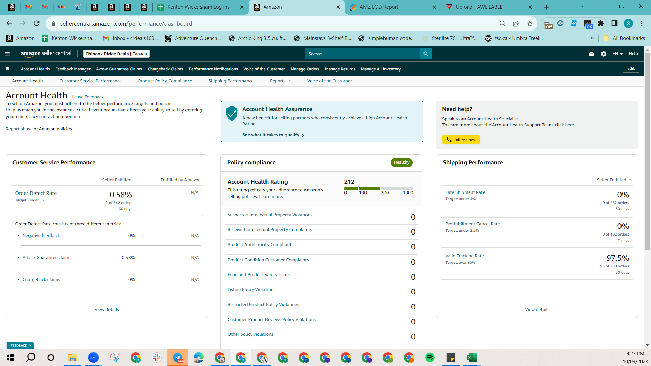Open the Valid Tracking Rate link
The height and width of the screenshot is (366, 651).
(465, 256)
